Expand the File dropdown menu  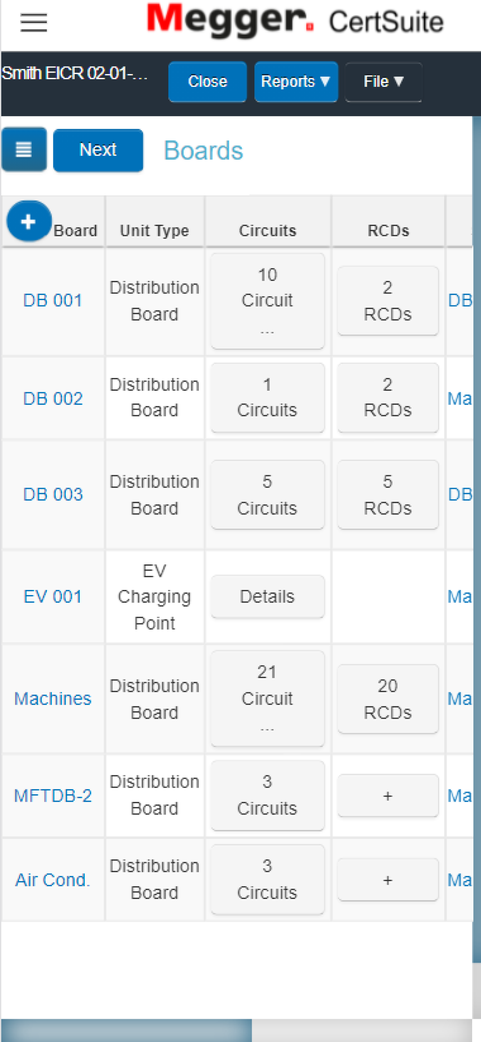point(383,82)
